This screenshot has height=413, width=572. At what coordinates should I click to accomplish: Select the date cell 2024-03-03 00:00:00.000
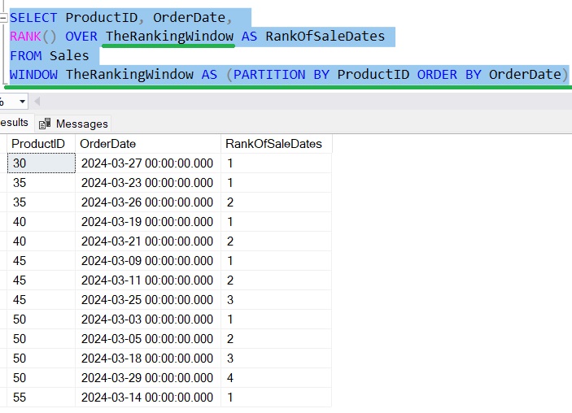click(148, 320)
